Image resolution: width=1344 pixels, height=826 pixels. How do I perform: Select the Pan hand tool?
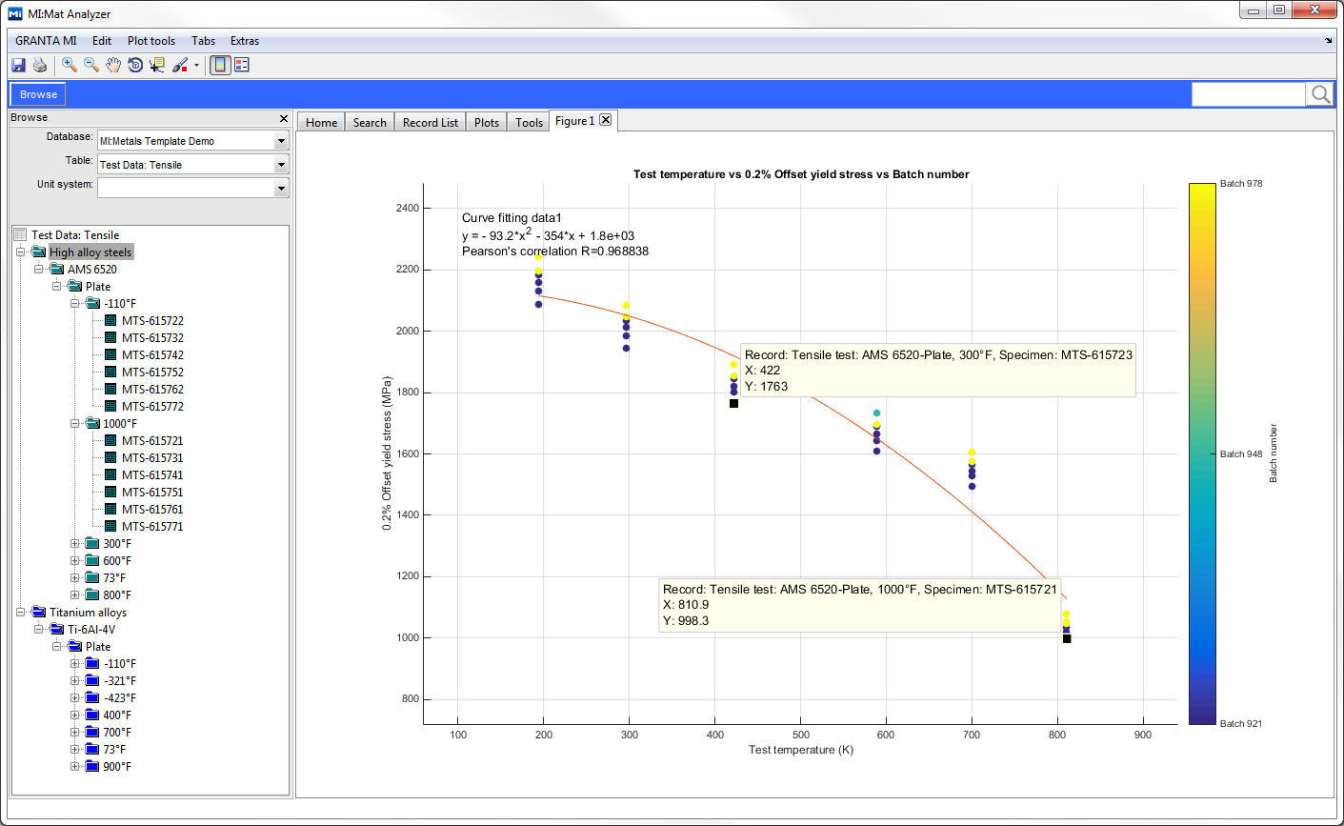[113, 64]
